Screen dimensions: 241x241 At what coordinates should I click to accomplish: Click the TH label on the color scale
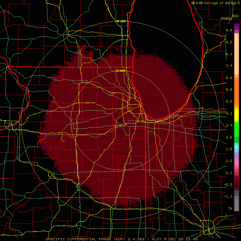(x=230, y=209)
